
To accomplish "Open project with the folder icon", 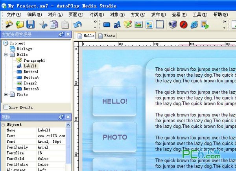I will pyautogui.click(x=20, y=24).
